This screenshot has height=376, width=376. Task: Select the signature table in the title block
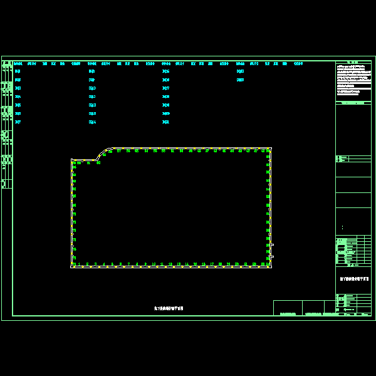pyautogui.click(x=353, y=249)
